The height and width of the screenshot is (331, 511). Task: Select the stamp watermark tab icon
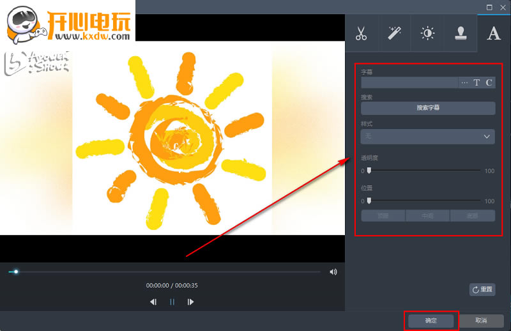coord(460,34)
